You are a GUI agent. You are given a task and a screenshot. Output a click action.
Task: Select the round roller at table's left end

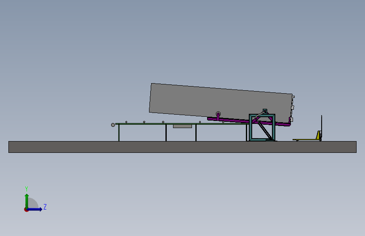point(113,125)
